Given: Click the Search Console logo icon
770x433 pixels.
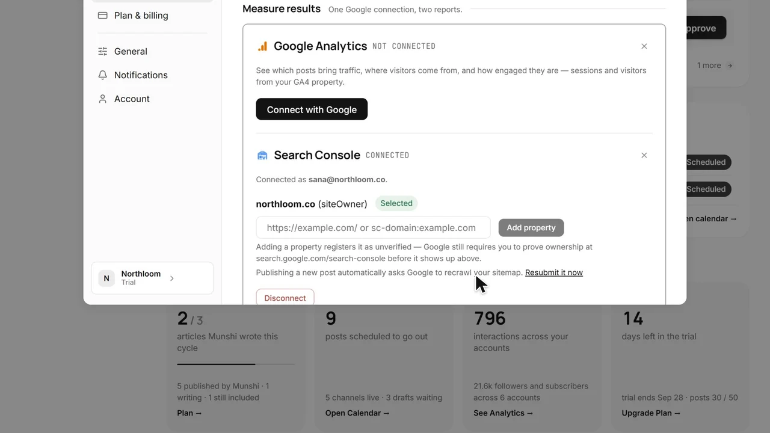Looking at the screenshot, I should (x=262, y=155).
